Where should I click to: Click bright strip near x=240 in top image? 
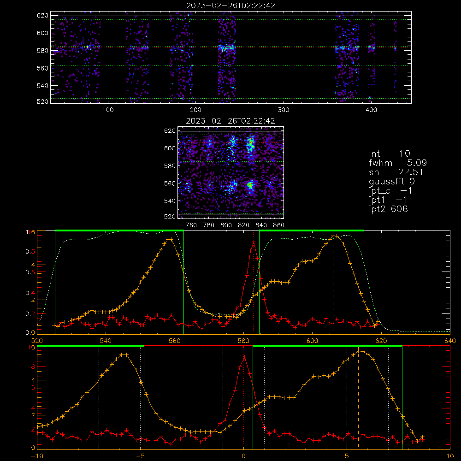[x=227, y=47]
